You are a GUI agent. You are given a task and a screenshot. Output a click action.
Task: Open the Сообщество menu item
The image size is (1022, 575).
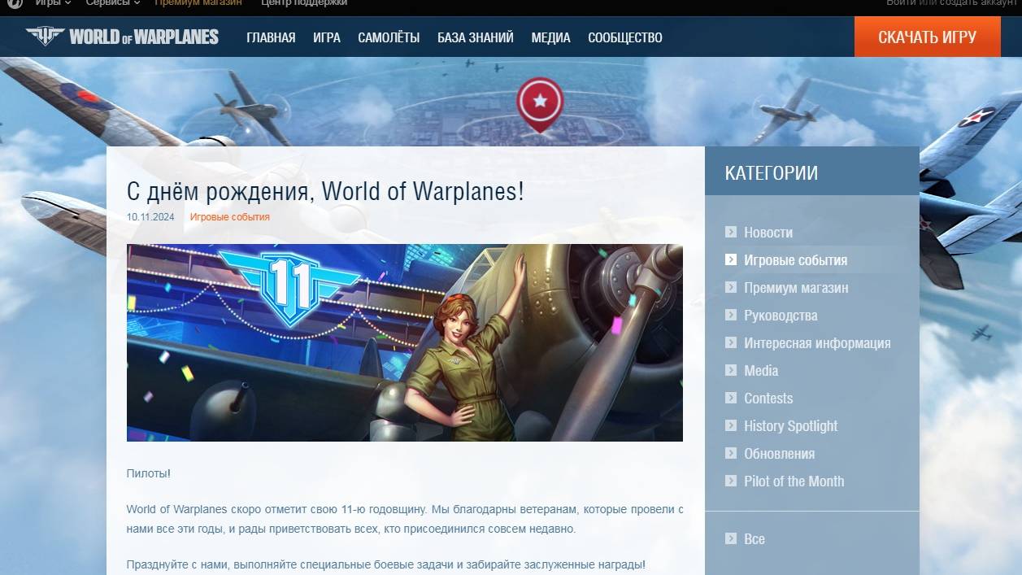(625, 37)
